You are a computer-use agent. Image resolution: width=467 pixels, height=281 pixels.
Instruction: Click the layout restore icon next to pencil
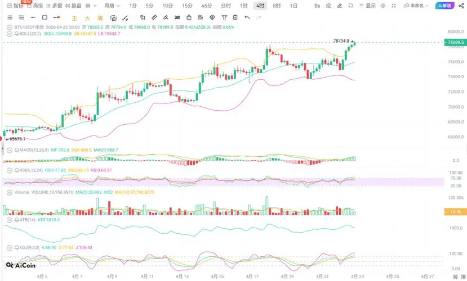pyautogui.click(x=350, y=6)
